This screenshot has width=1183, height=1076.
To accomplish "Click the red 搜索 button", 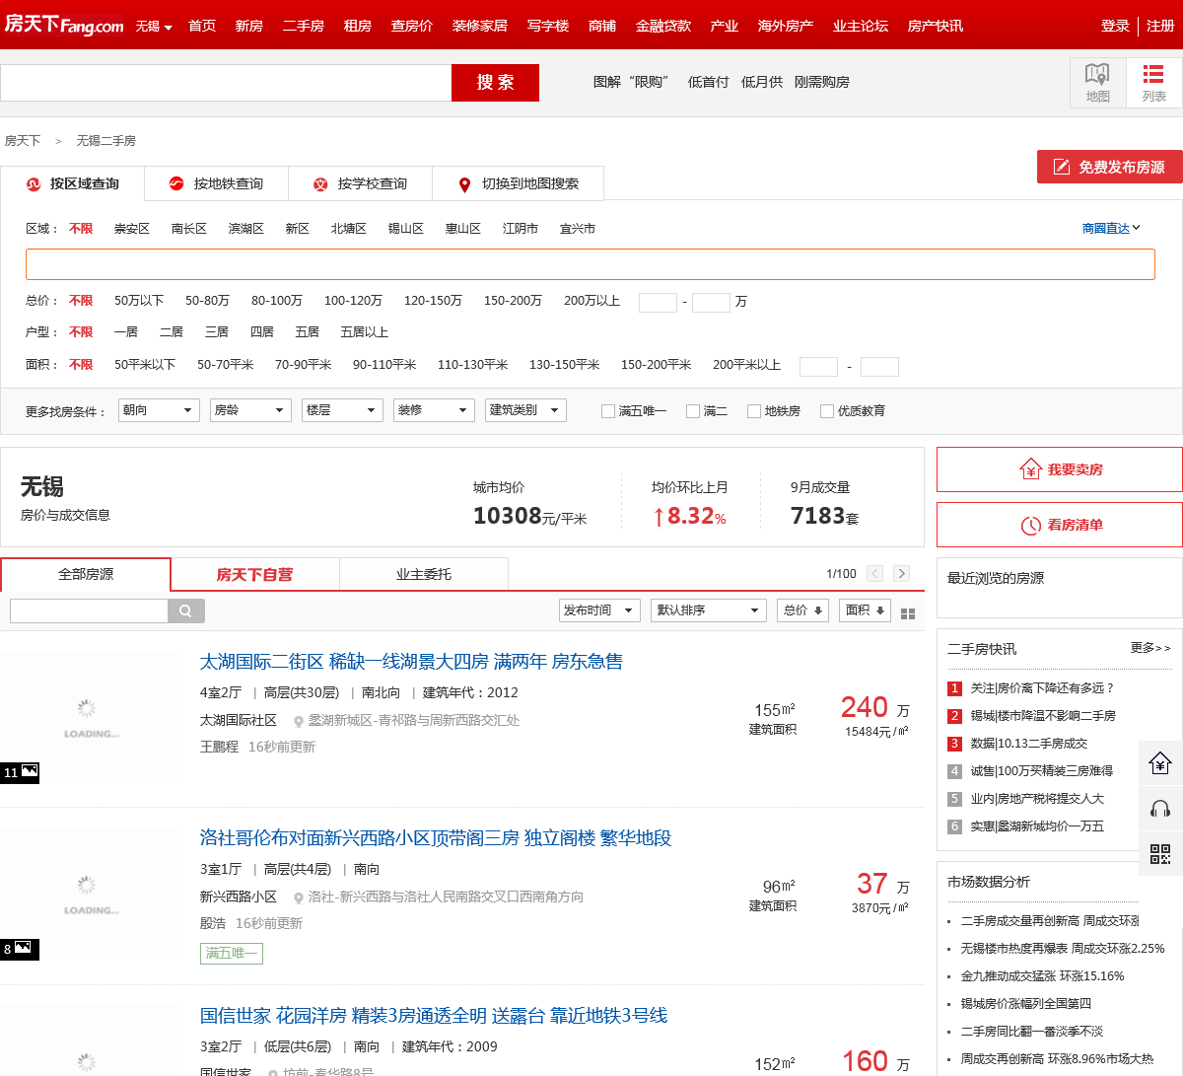I will pos(495,83).
